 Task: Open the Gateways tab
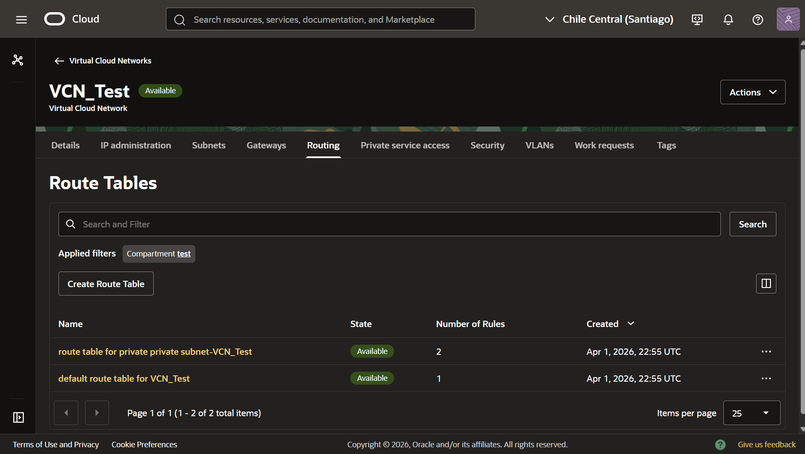coord(266,145)
